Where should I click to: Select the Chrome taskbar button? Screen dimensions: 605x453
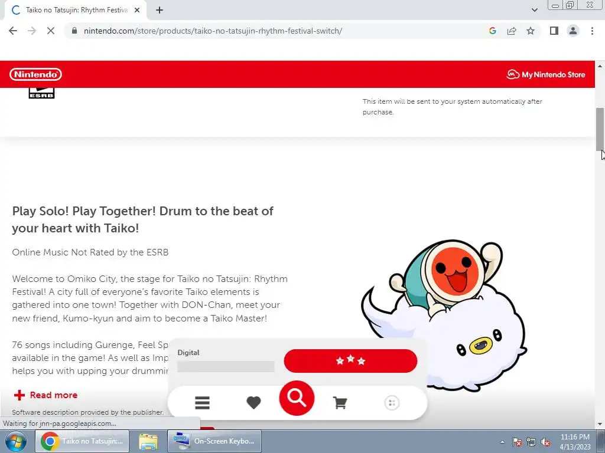[x=82, y=441]
